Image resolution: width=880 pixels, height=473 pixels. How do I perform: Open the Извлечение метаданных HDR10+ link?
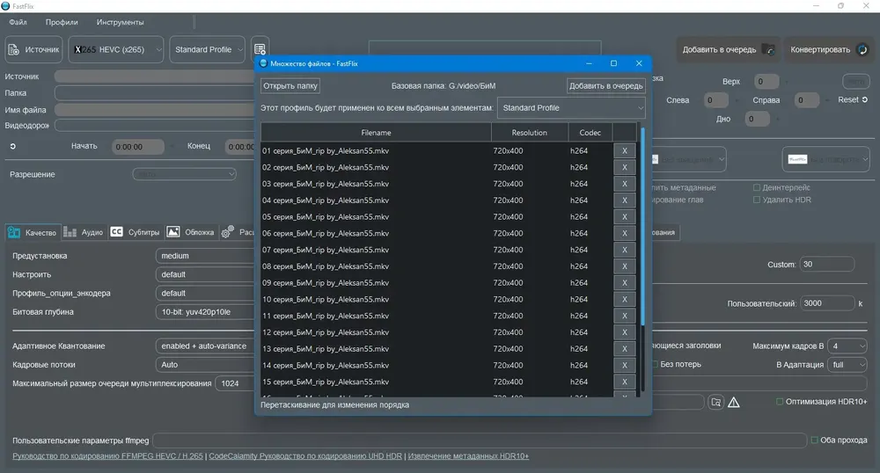[x=468, y=456]
